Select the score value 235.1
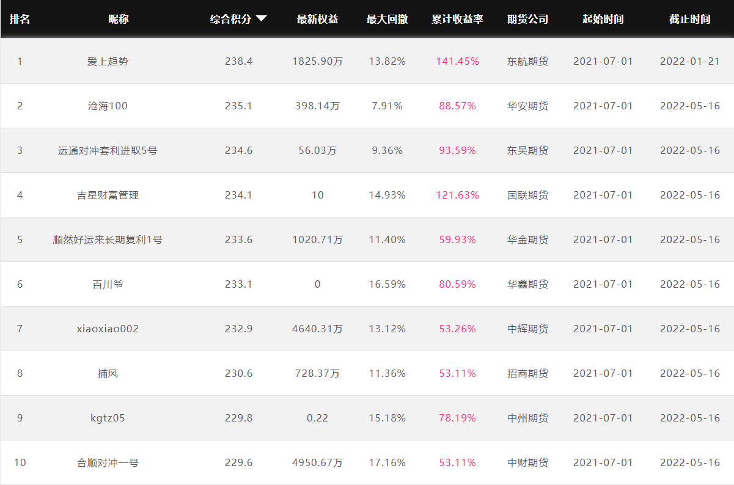The height and width of the screenshot is (485, 734). click(x=239, y=106)
